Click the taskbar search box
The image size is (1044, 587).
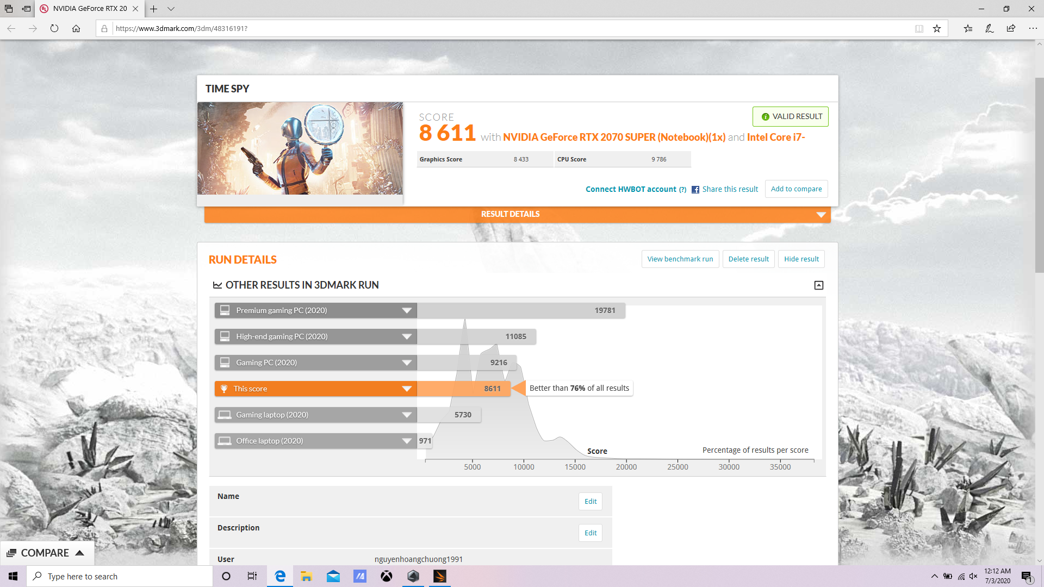pos(120,576)
